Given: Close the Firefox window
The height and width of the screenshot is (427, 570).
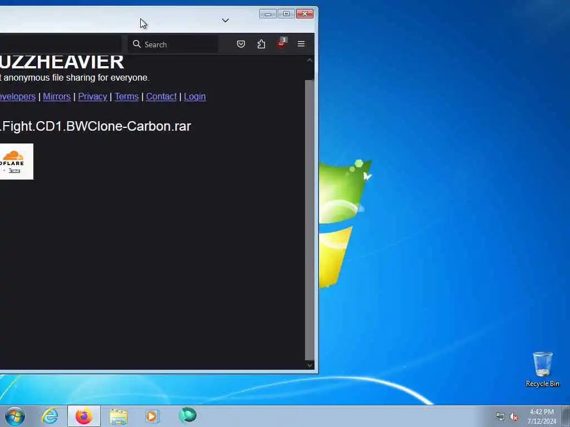Looking at the screenshot, I should [304, 14].
